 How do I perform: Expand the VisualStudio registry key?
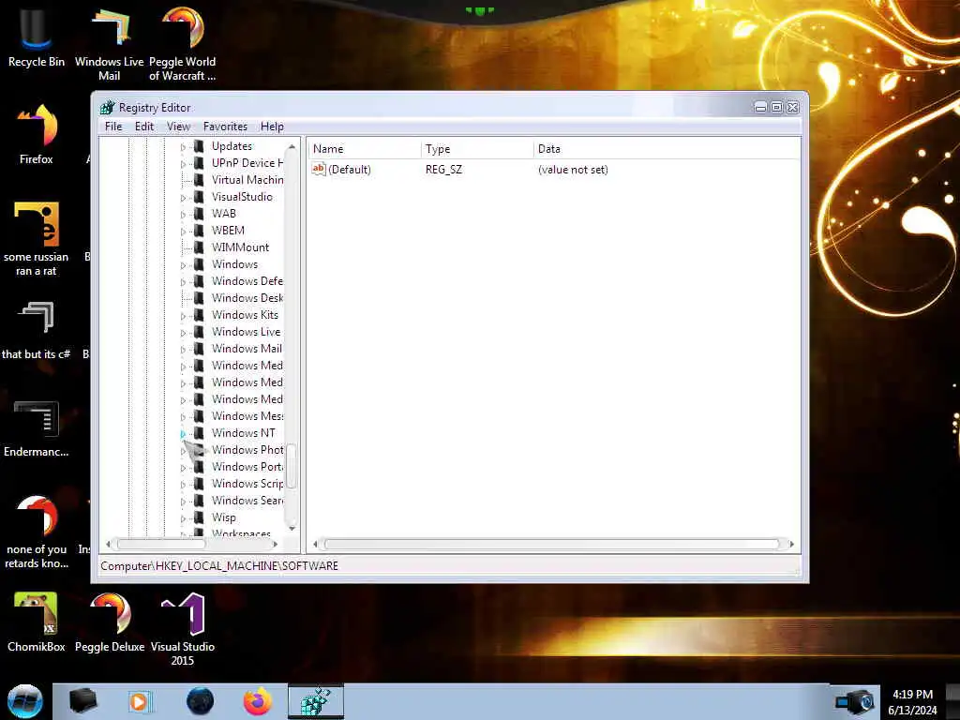(x=183, y=198)
